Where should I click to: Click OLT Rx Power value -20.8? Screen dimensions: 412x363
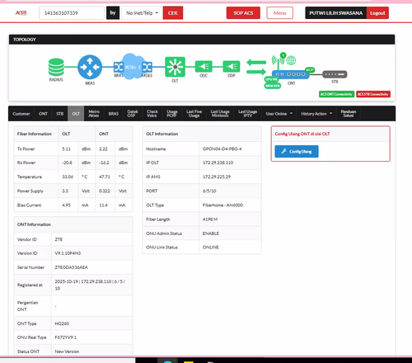point(67,163)
